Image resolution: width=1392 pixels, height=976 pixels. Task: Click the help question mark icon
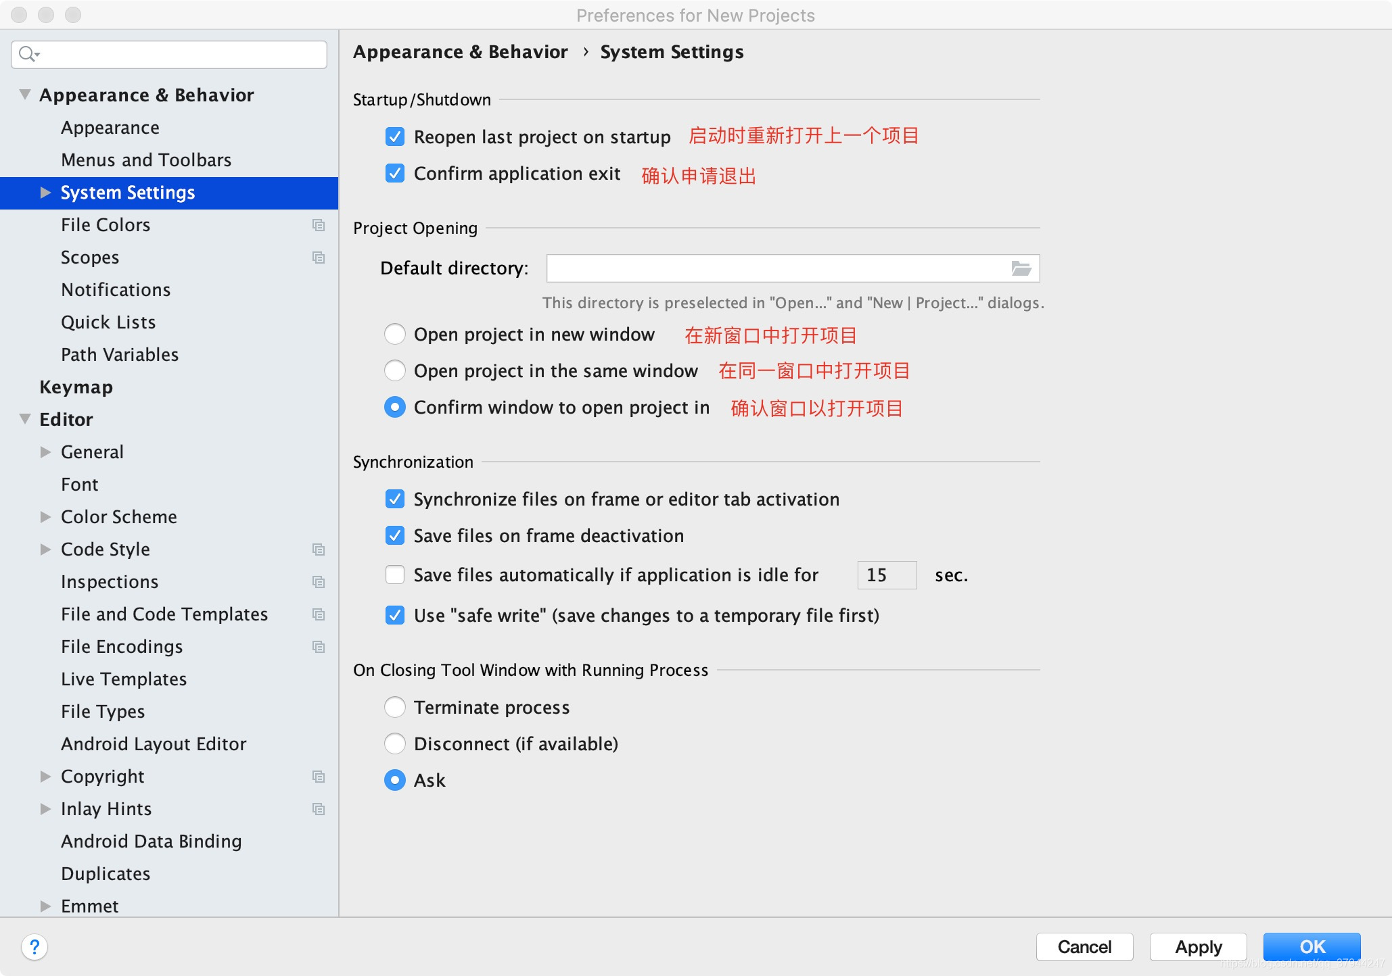tap(34, 946)
